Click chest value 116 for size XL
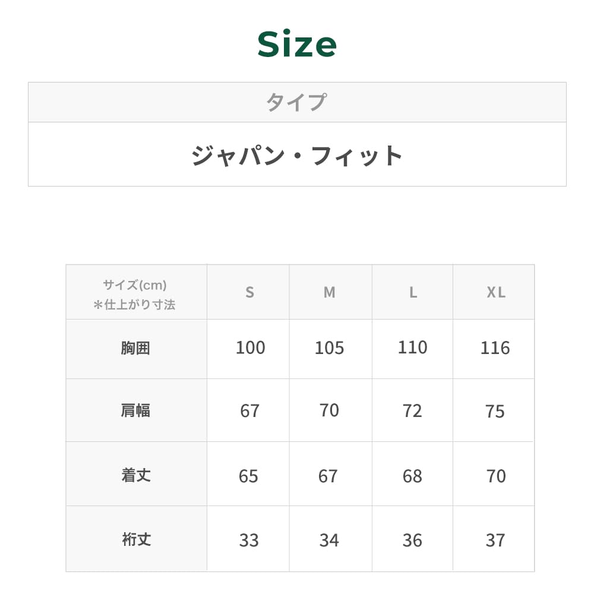 click(495, 348)
